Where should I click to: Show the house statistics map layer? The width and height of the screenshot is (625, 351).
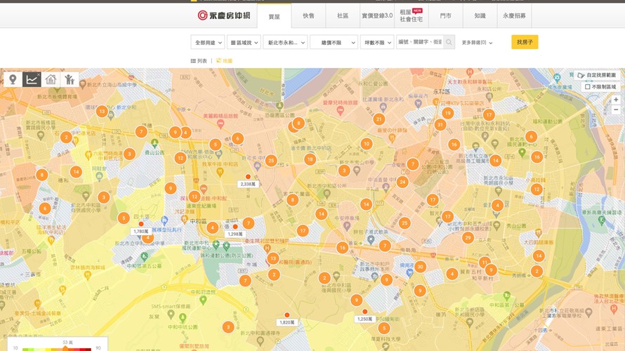(51, 79)
